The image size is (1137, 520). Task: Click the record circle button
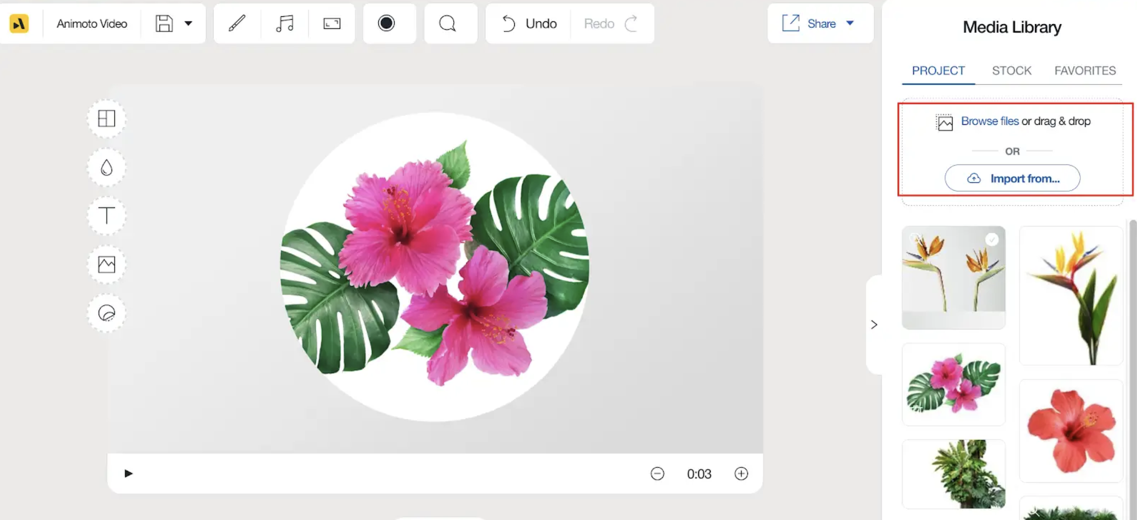(386, 23)
